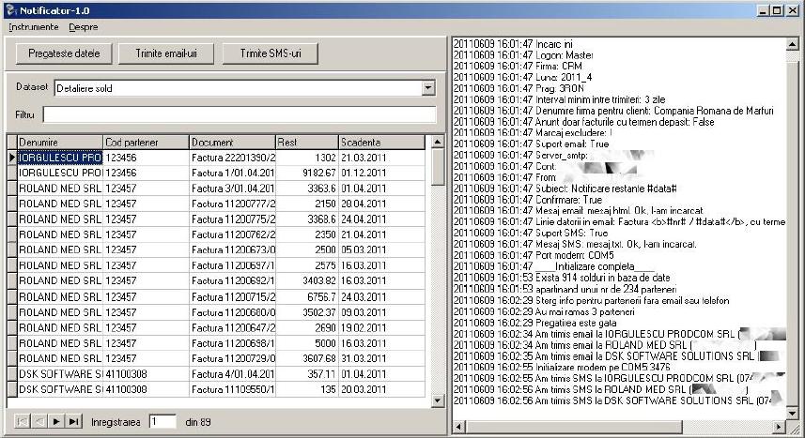
Task: Select cell Factura 4/01.04.201
Action: (x=232, y=374)
